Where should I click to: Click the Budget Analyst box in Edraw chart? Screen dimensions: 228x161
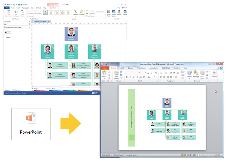click(x=57, y=75)
